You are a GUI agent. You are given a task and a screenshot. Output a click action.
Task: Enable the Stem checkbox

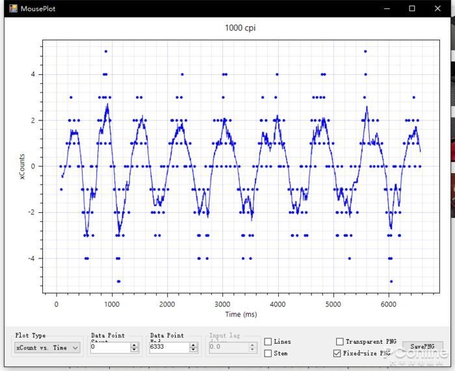coord(268,353)
